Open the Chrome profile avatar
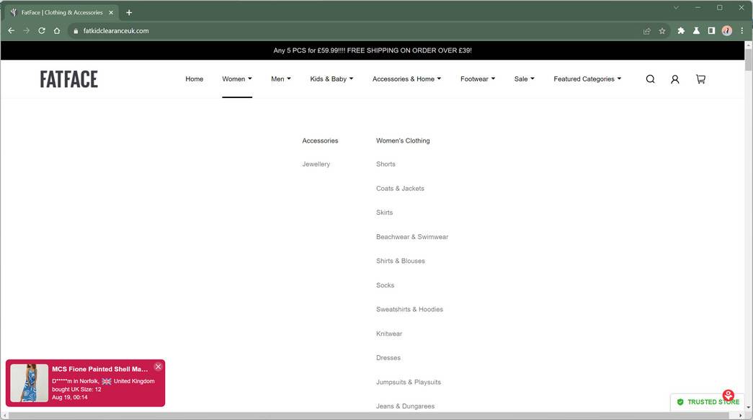The image size is (753, 420). [726, 31]
